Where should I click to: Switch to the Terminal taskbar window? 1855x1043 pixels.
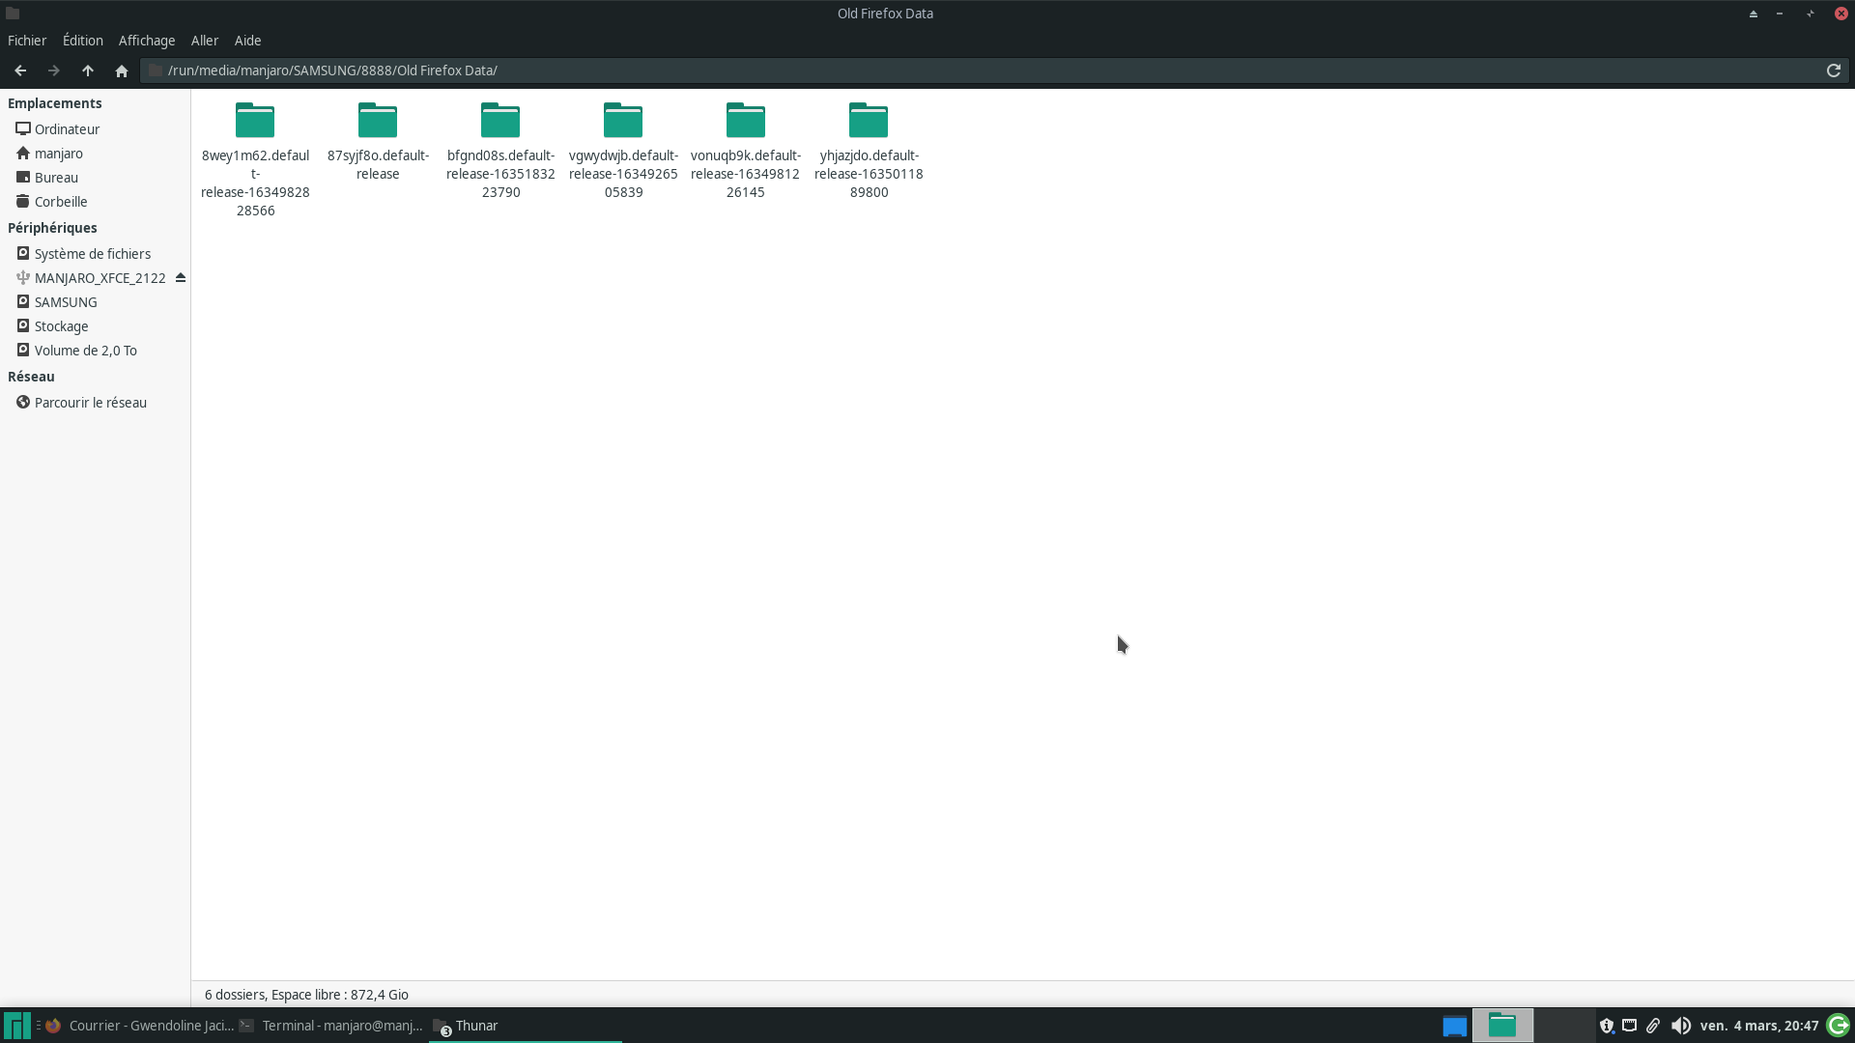pyautogui.click(x=331, y=1026)
